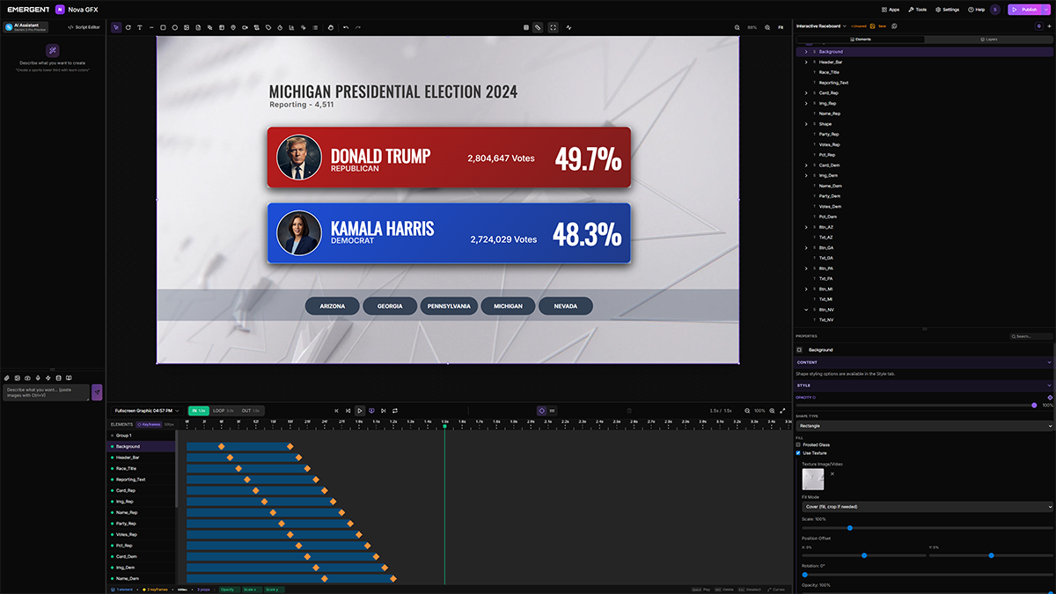Expand the Card_Rep element in tree
1056x594 pixels.
pos(806,93)
